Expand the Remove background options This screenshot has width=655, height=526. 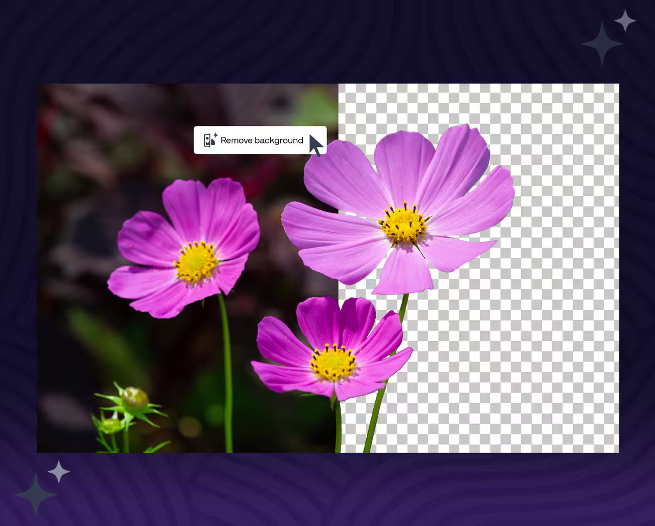pos(260,140)
